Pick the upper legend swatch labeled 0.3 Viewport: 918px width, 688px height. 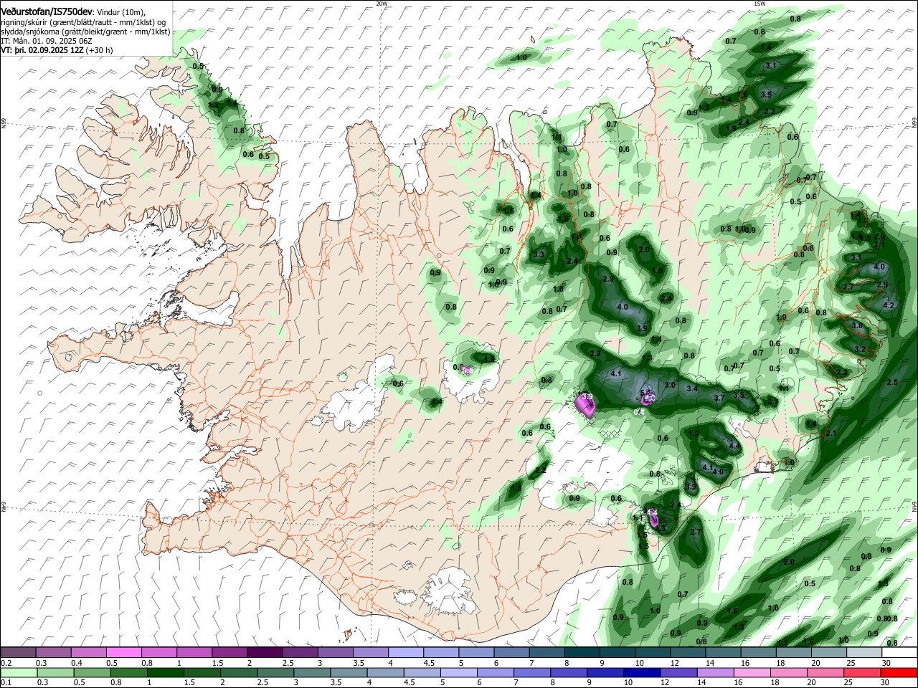53,653
